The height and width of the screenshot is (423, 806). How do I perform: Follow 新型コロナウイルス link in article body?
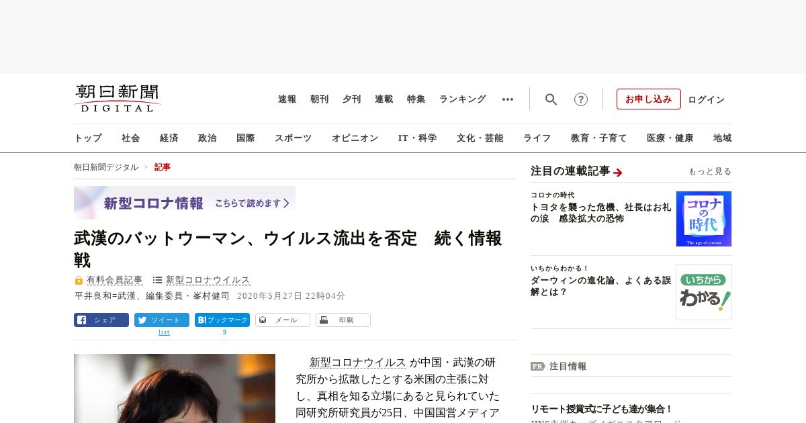[x=358, y=363]
